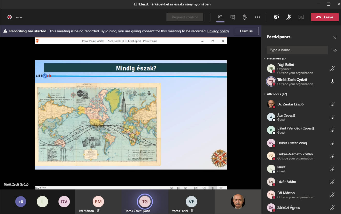The image size is (341, 214).
Task: Click the mic icon beside Farkas-Németh Zoltán
Action: click(x=332, y=156)
